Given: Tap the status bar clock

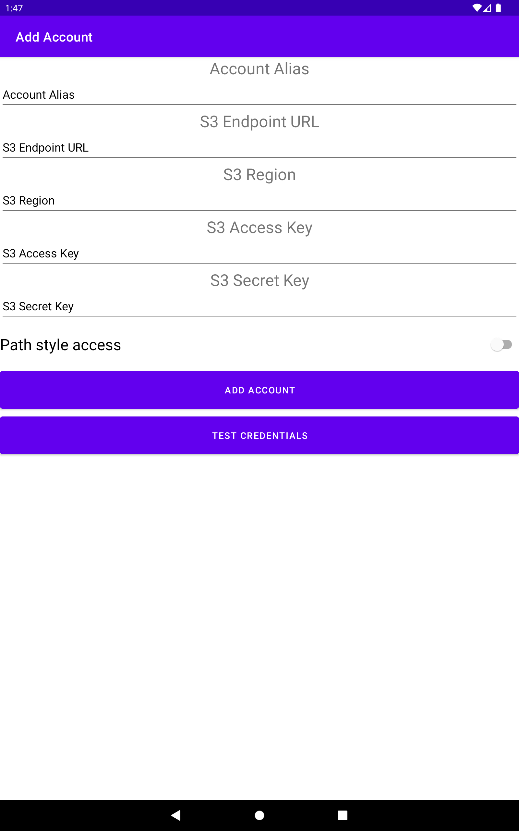Looking at the screenshot, I should 14,8.
